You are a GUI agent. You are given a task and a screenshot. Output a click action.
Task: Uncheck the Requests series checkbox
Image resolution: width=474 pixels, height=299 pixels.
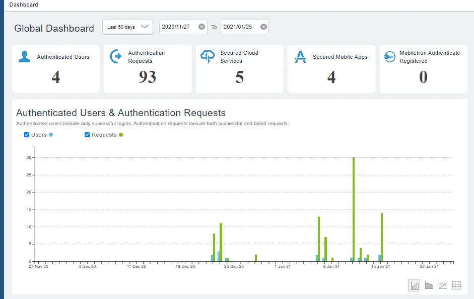point(87,135)
